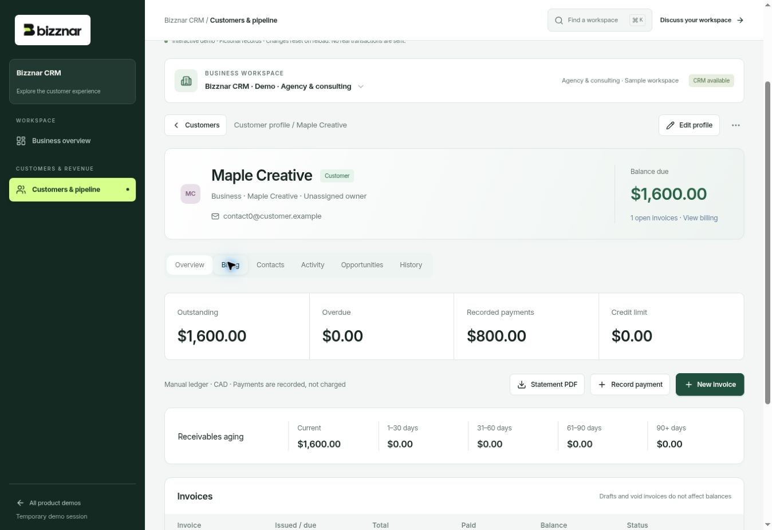Screen dimensions: 772x530
Task: Select Customers & pipeline sidebar item
Action: pos(72,189)
